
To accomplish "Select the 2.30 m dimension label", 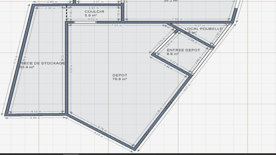I will 48,8.
